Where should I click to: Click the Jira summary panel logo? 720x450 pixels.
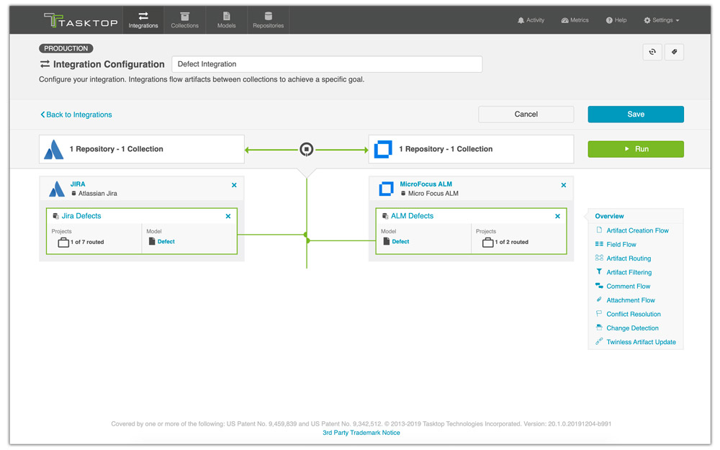[54, 149]
